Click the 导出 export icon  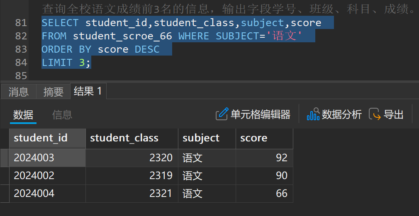pos(375,114)
